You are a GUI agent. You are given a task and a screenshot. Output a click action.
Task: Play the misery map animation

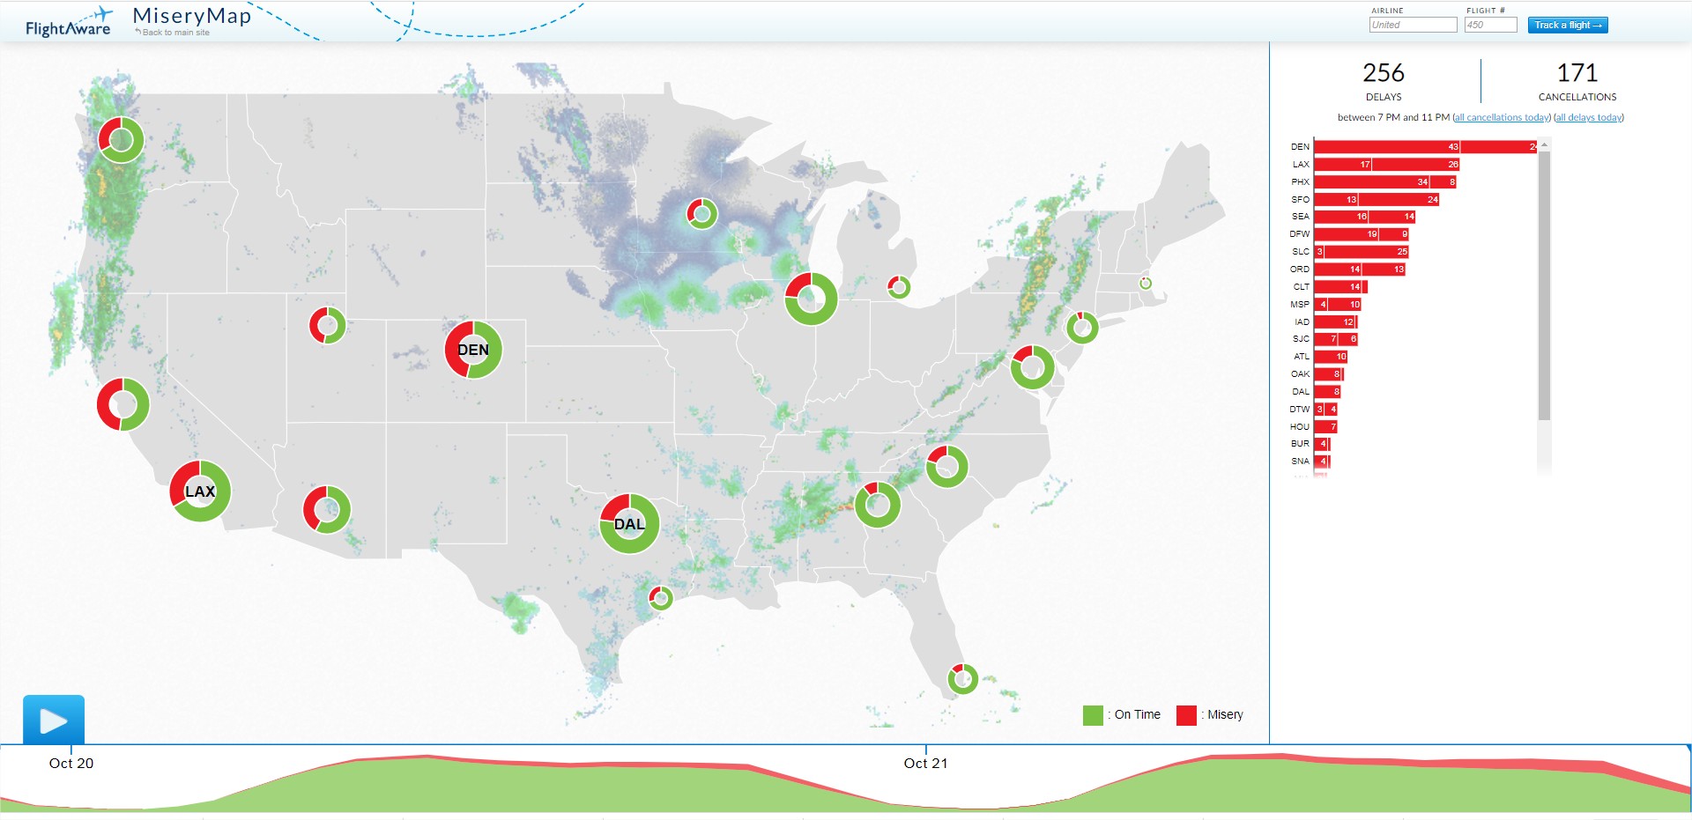[x=54, y=720]
